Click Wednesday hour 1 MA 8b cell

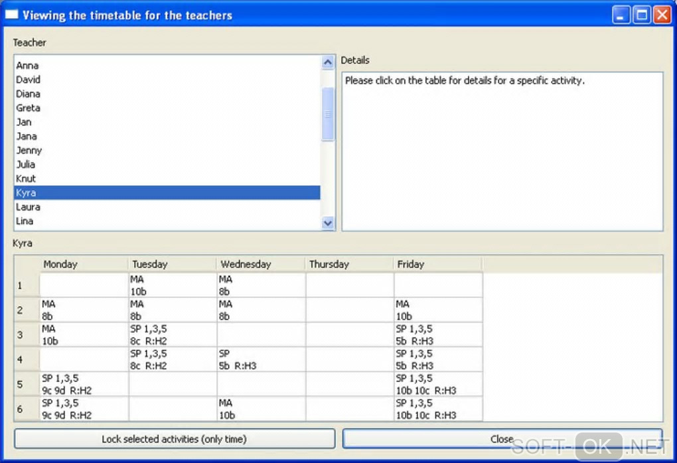tap(262, 285)
